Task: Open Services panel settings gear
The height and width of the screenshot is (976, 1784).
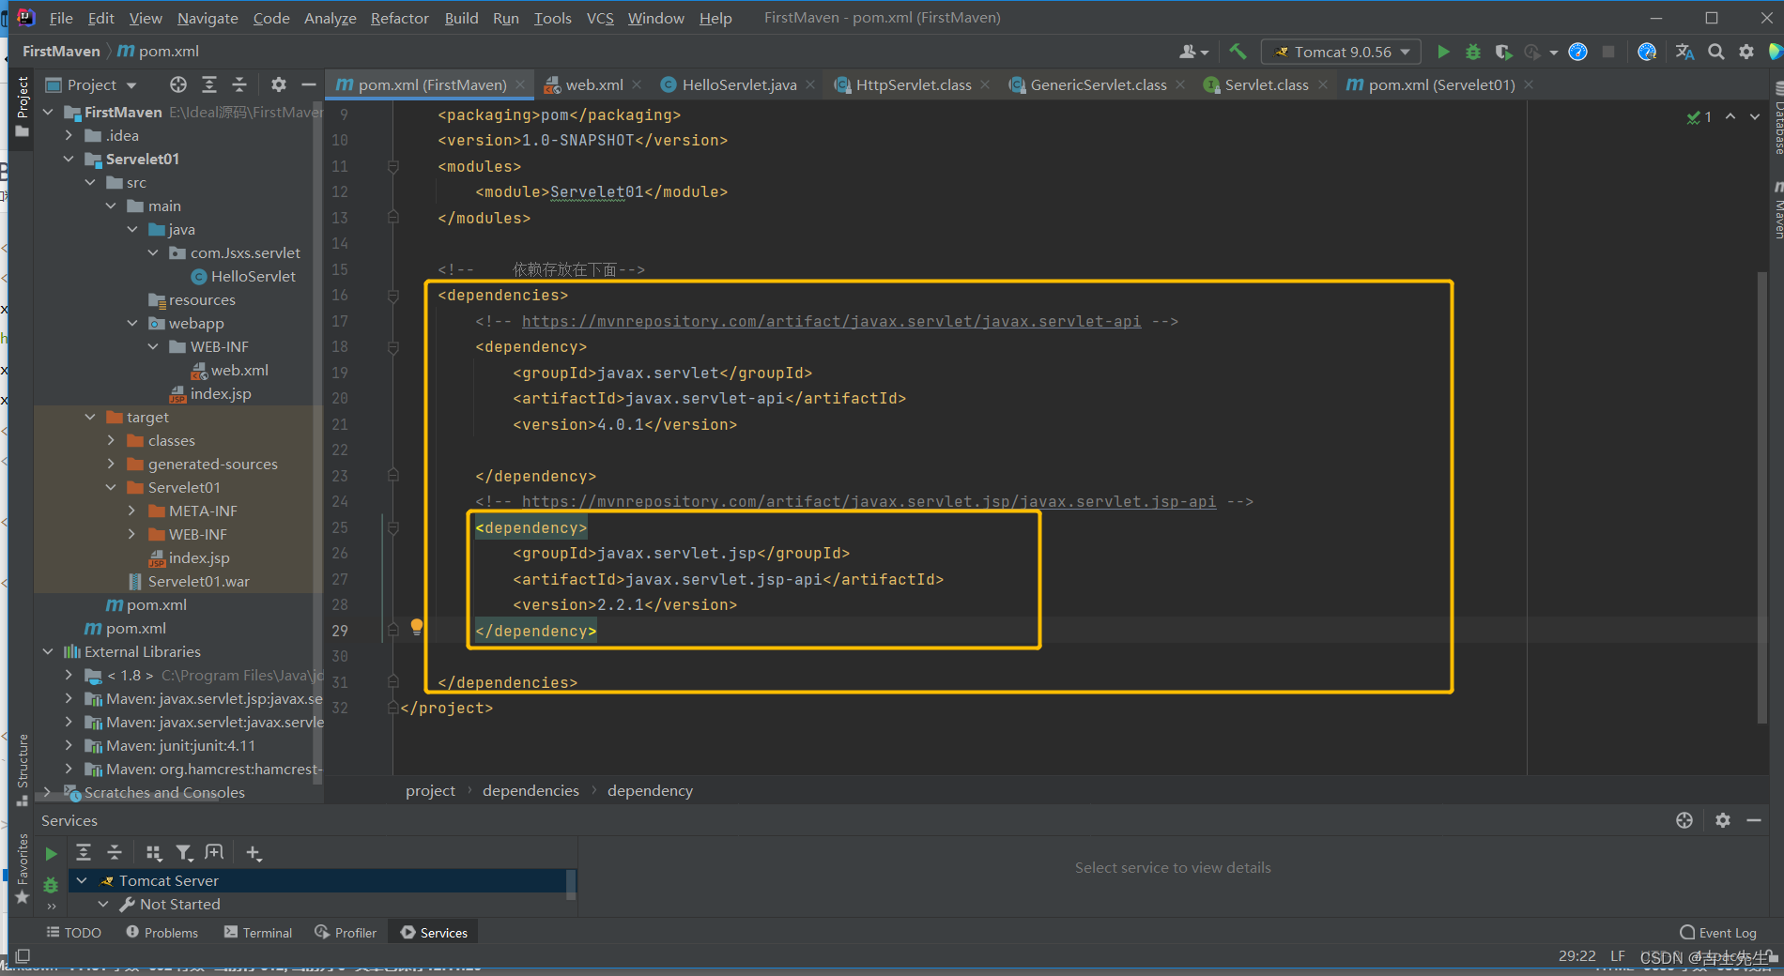Action: 1723,820
